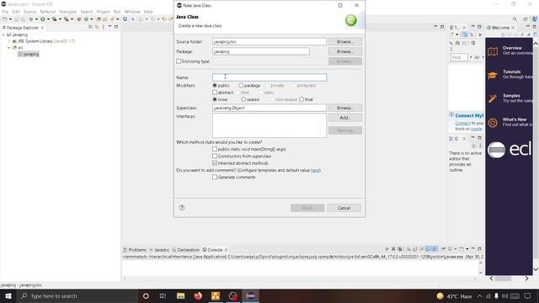Viewport: 539px width, 303px height.
Task: Click Browse next to Source folder
Action: pos(344,41)
